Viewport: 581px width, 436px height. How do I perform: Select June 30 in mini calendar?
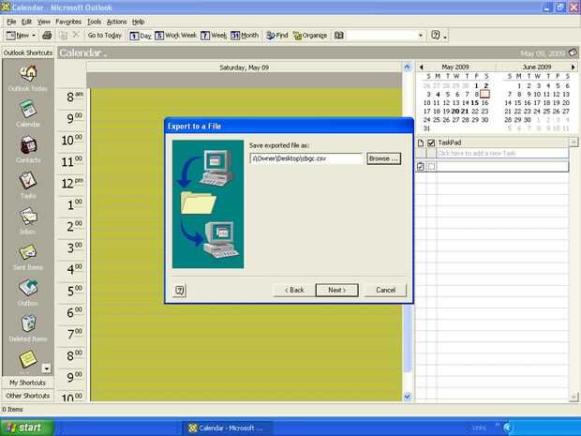528,120
